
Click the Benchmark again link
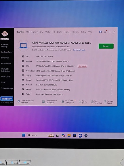pyautogui.click(x=79, y=50)
